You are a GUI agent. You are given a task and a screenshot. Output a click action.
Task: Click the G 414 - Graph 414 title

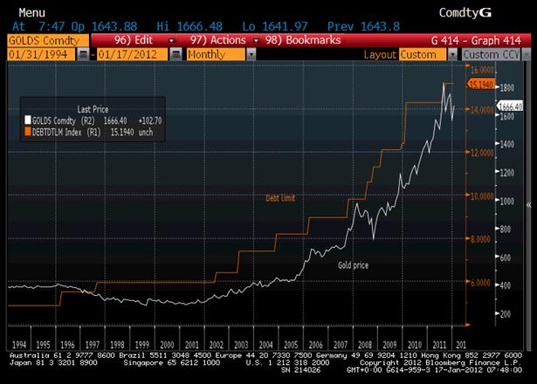[476, 41]
